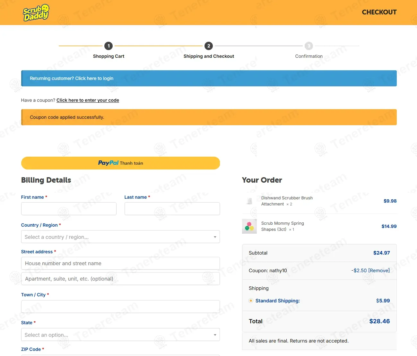Click the step 2 Shipping and Checkout circle
Screen dimensions: 417x356
209,46
